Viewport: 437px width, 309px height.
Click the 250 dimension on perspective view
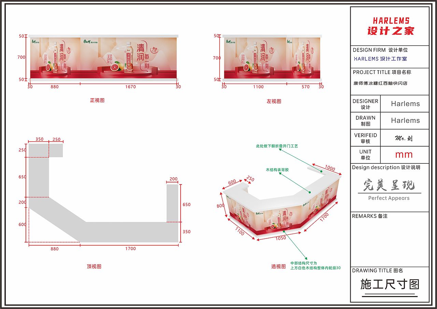250,179
